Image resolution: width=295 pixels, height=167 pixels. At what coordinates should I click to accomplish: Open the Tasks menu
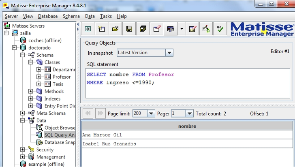pyautogui.click(x=106, y=16)
